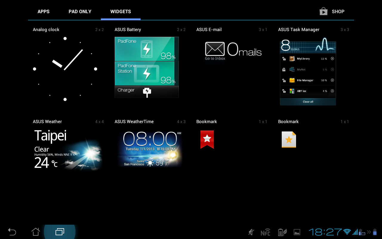Image resolution: width=382 pixels, height=239 pixels.
Task: Select the ASUS Battery widget preview
Action: (x=147, y=67)
